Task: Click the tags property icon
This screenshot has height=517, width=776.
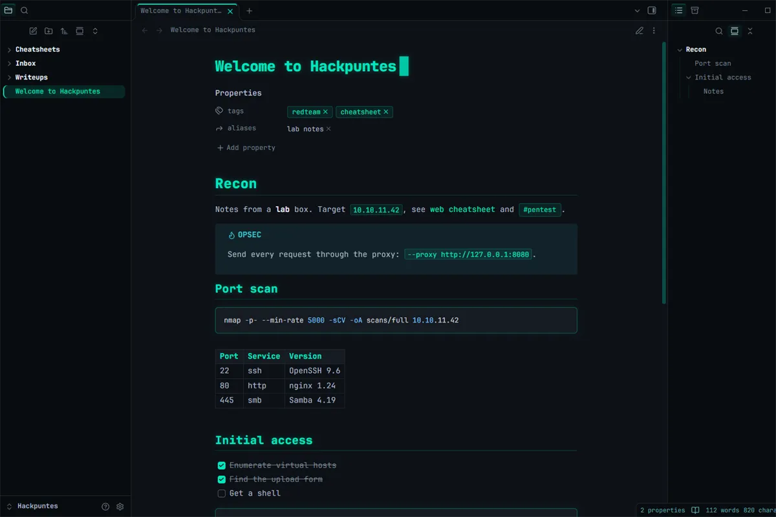Action: tap(219, 111)
